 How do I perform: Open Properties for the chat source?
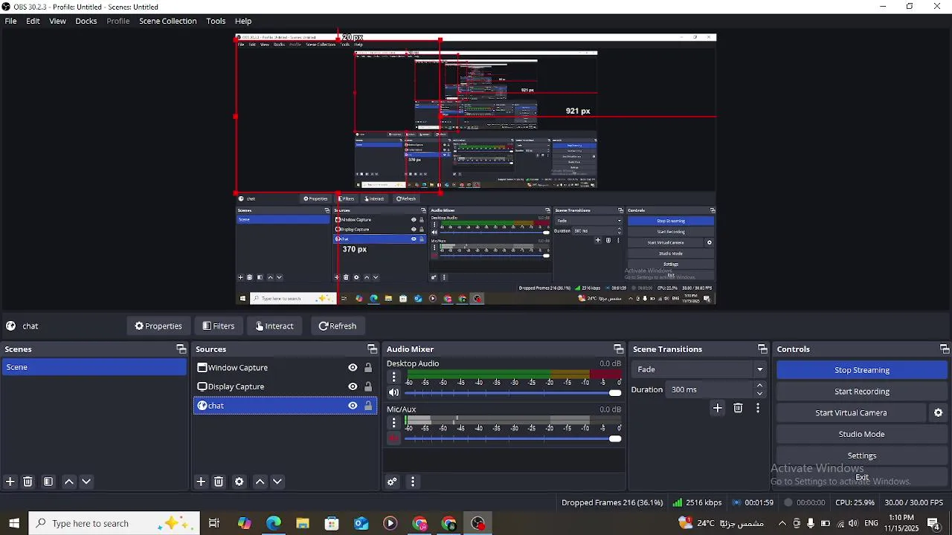click(x=158, y=325)
